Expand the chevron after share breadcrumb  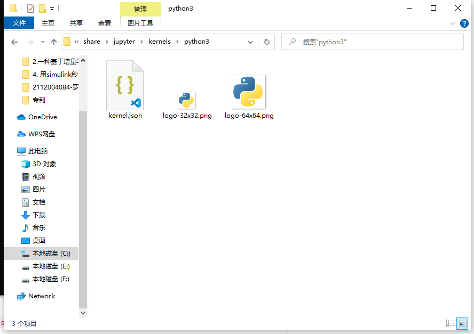coord(107,42)
